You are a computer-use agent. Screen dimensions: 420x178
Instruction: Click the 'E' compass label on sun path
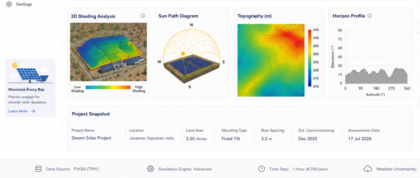pos(224,62)
